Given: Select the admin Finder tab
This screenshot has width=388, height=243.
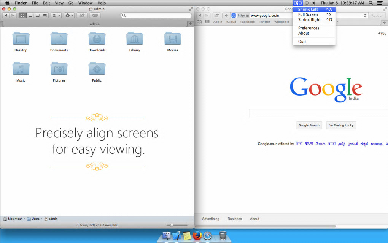Looking at the screenshot, I should (94, 24).
